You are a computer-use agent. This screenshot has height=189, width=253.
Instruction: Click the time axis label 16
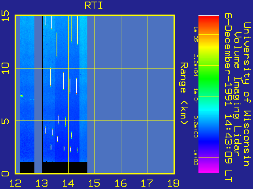(121, 183)
